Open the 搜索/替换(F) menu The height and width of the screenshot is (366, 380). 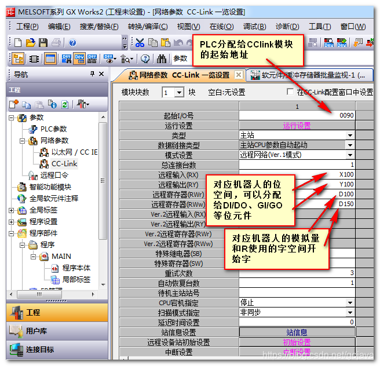[x=99, y=27]
